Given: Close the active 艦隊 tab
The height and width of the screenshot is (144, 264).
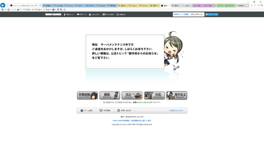Looking at the screenshot, I should tap(169, 6).
